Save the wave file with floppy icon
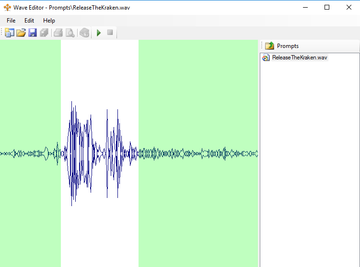This screenshot has height=267, width=360. click(33, 33)
